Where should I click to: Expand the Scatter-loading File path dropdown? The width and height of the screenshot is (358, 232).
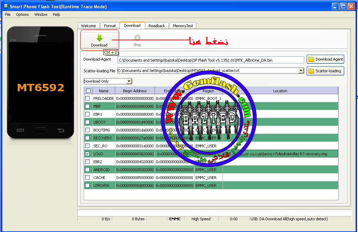coord(301,71)
